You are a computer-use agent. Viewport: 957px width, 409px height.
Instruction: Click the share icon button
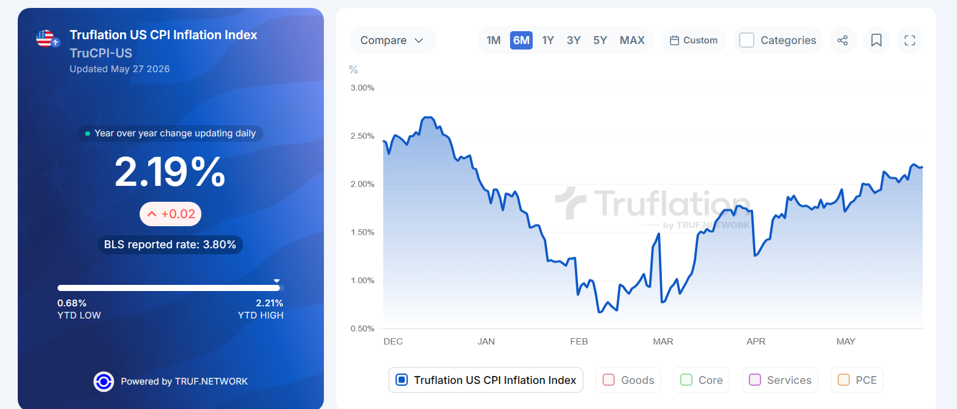point(843,40)
